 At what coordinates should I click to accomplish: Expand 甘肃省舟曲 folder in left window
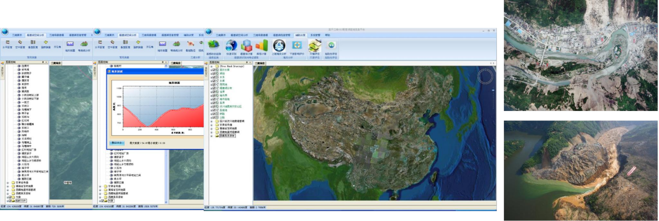7,183
